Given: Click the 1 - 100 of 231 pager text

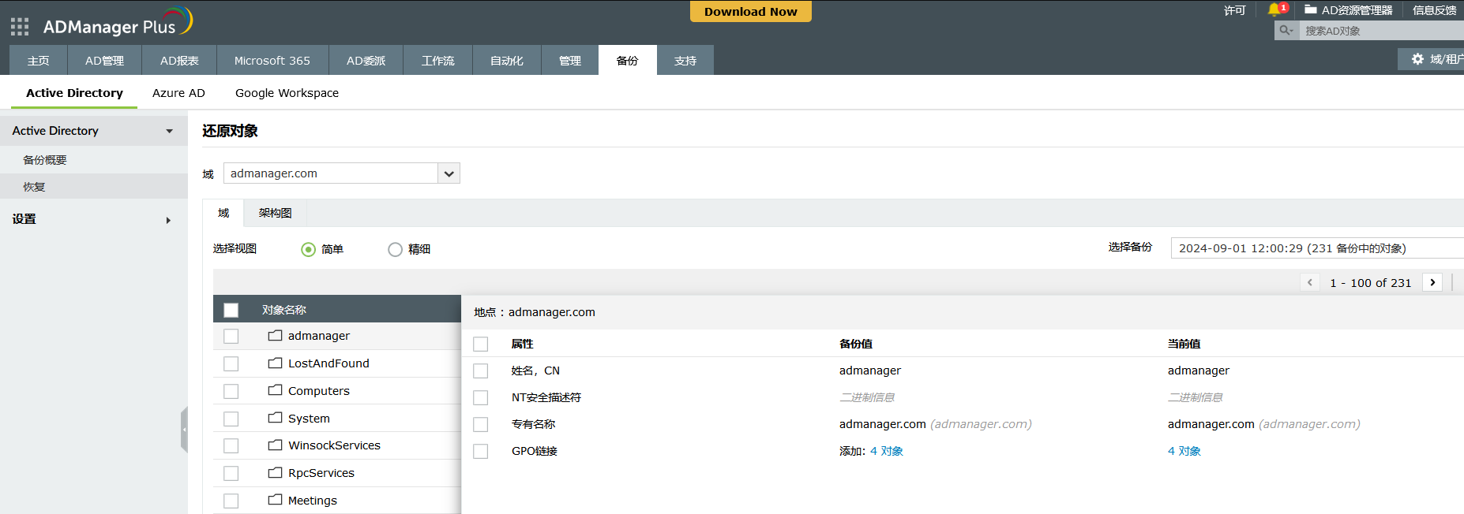Looking at the screenshot, I should (1371, 283).
